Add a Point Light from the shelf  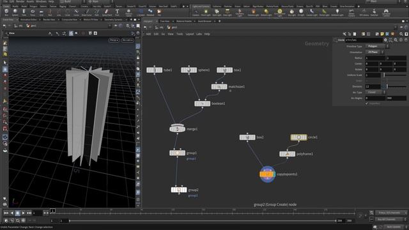(206, 12)
